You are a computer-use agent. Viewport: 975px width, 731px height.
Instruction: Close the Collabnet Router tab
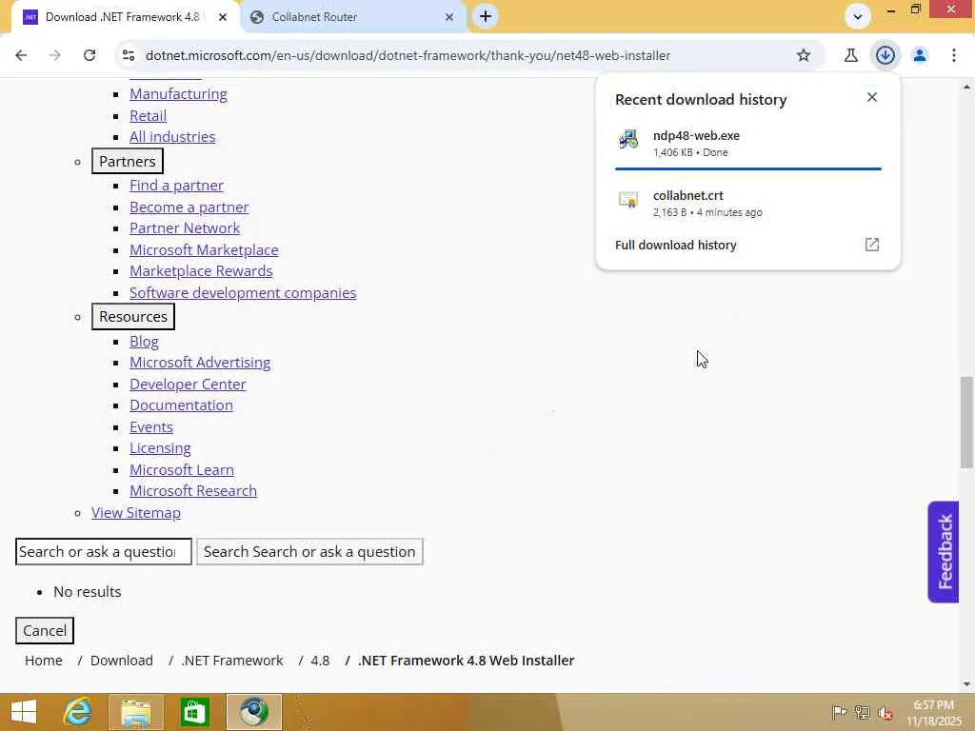[x=449, y=17]
